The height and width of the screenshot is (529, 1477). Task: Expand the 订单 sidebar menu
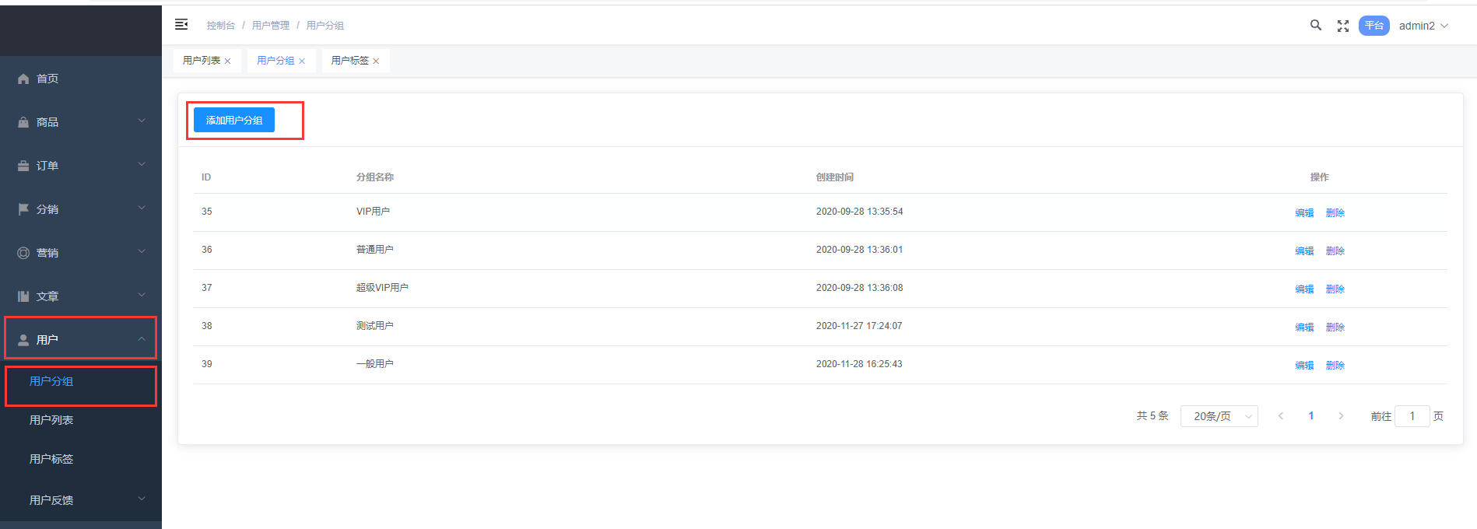pyautogui.click(x=81, y=166)
